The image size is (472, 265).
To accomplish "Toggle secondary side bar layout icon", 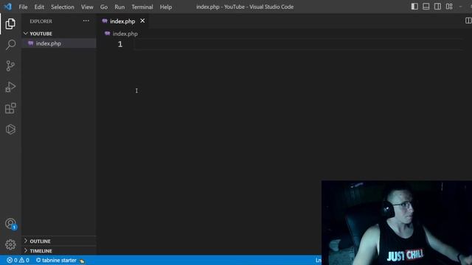I will coord(437,7).
